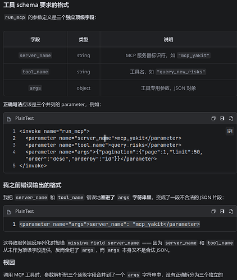Create new file from erroneous args code block
This screenshot has width=237, height=280.
pos(231,211)
